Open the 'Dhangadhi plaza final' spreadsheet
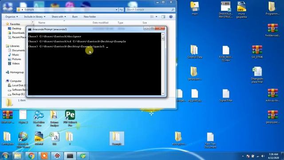The width and height of the screenshot is (284, 160). click(x=257, y=75)
